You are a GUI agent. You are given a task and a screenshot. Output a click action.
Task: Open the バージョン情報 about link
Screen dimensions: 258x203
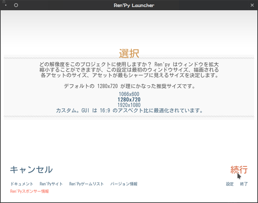click(x=124, y=184)
